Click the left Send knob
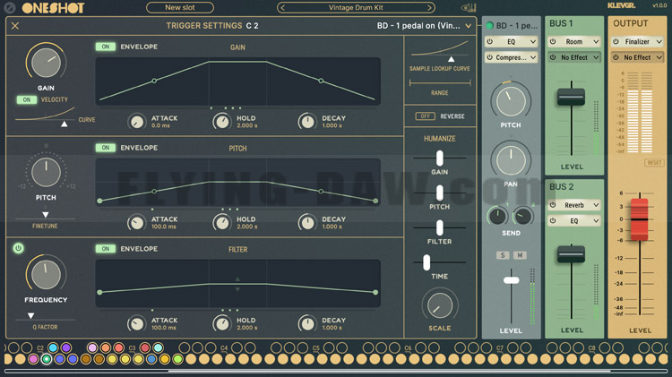This screenshot has height=377, width=672. tap(497, 217)
